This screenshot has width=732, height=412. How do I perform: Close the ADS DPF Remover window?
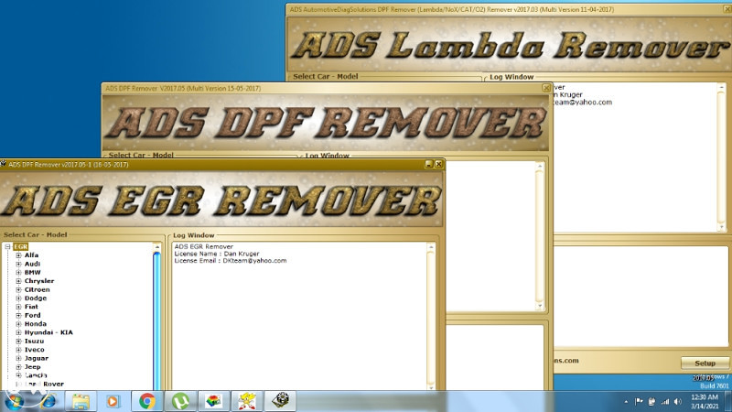[x=546, y=88]
